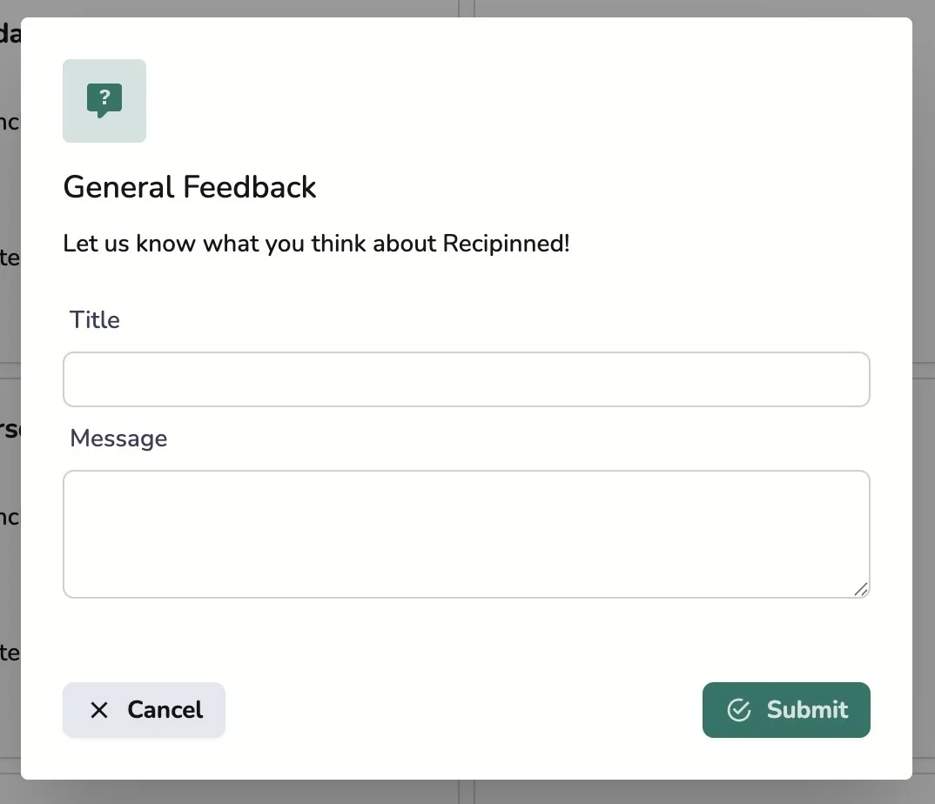Click the sentence mentioning Recipinned

coord(315,244)
